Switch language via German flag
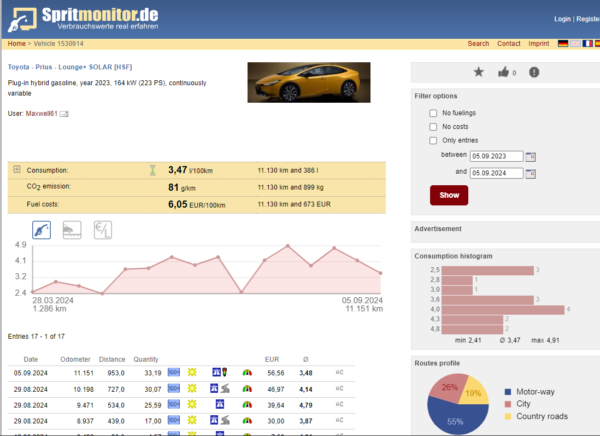Screen dimensions: 600x436 point(563,44)
